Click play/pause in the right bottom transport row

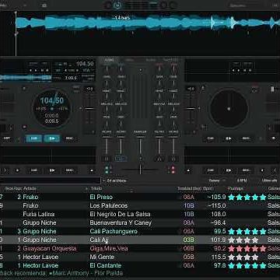229,170
